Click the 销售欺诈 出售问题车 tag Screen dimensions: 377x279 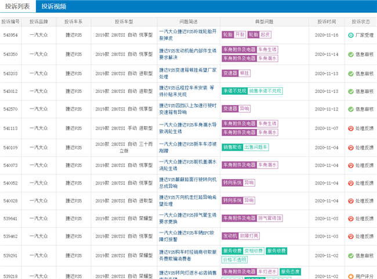[x=245, y=147]
